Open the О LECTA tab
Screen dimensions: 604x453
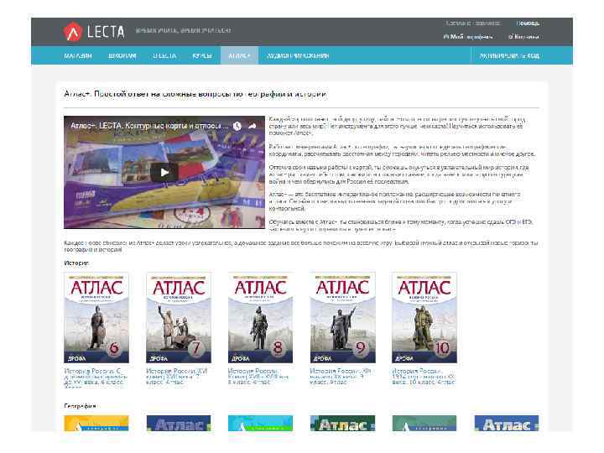tap(164, 56)
